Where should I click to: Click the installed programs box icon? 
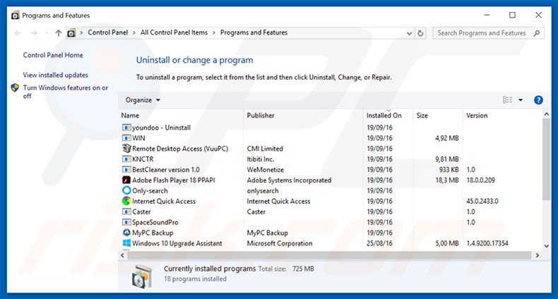coord(142,276)
